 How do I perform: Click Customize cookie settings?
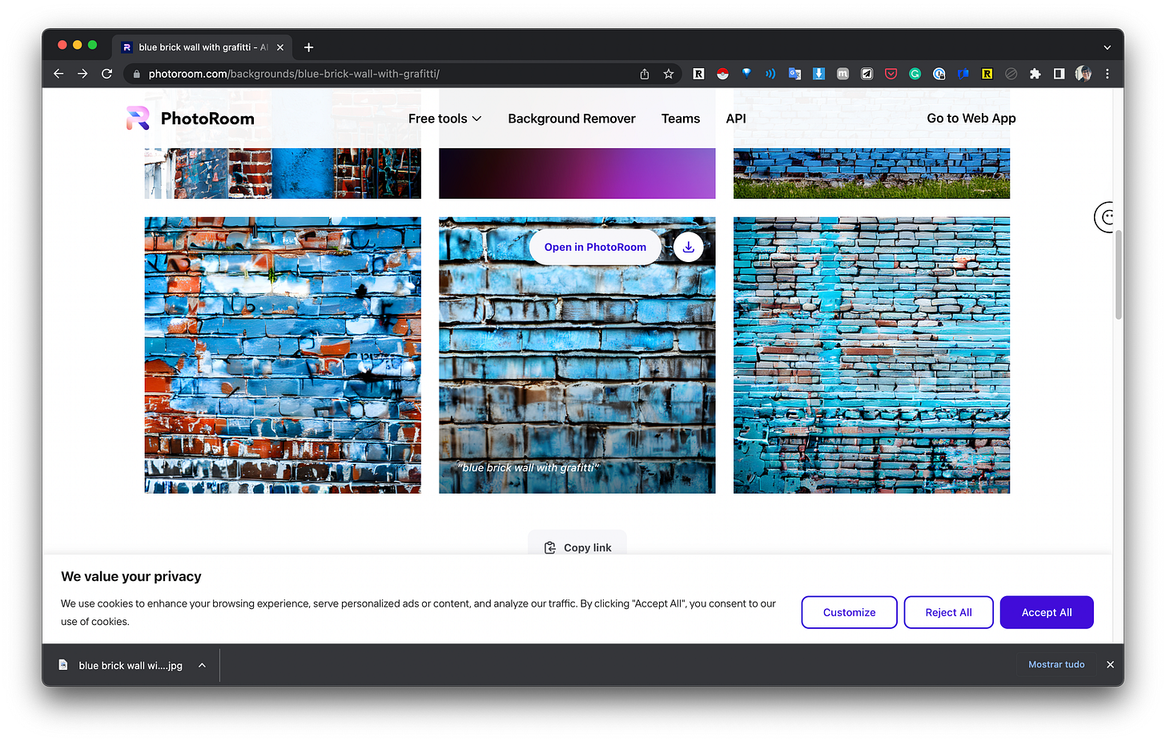[x=849, y=612]
